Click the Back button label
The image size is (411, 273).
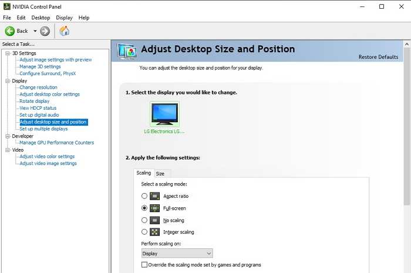[x=22, y=31]
